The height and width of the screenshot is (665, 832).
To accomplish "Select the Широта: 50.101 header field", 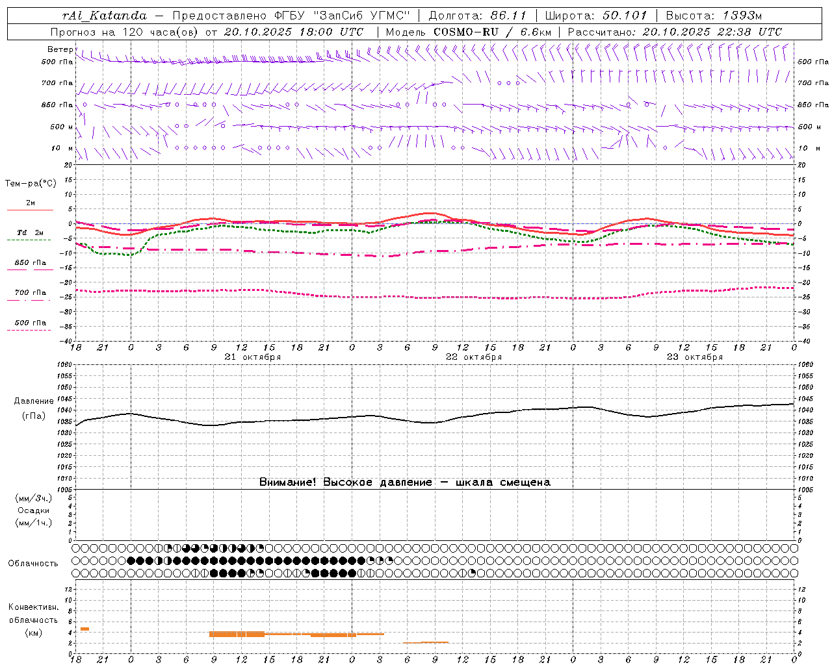I will 596,16.
